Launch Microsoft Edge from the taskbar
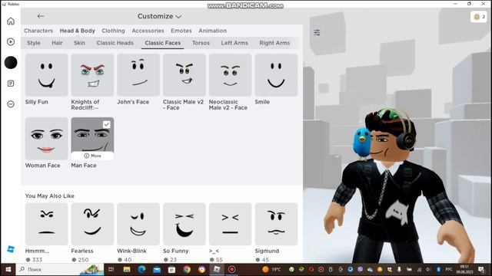 [x=141, y=269]
